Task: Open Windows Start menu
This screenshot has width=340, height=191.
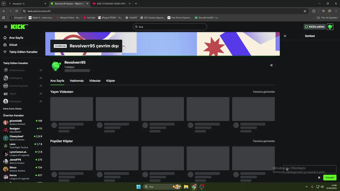Action: pyautogui.click(x=138, y=187)
